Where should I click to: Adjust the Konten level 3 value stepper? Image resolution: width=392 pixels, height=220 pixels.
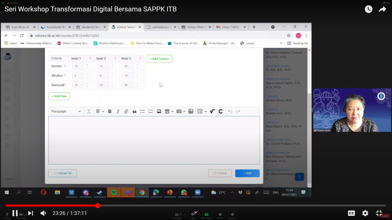[x=137, y=66]
